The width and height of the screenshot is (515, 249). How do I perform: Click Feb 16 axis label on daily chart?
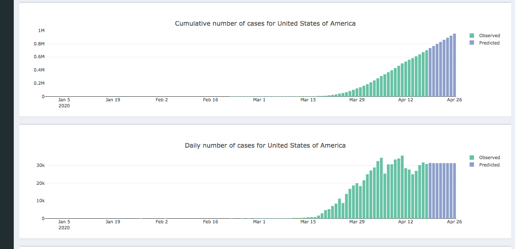click(210, 221)
